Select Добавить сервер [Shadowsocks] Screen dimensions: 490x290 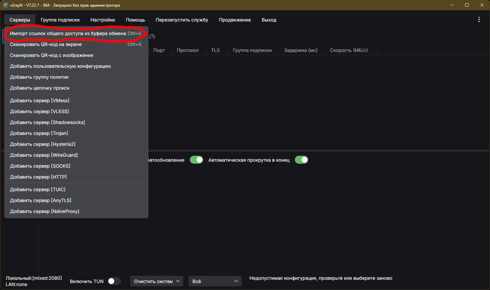pyautogui.click(x=76, y=122)
